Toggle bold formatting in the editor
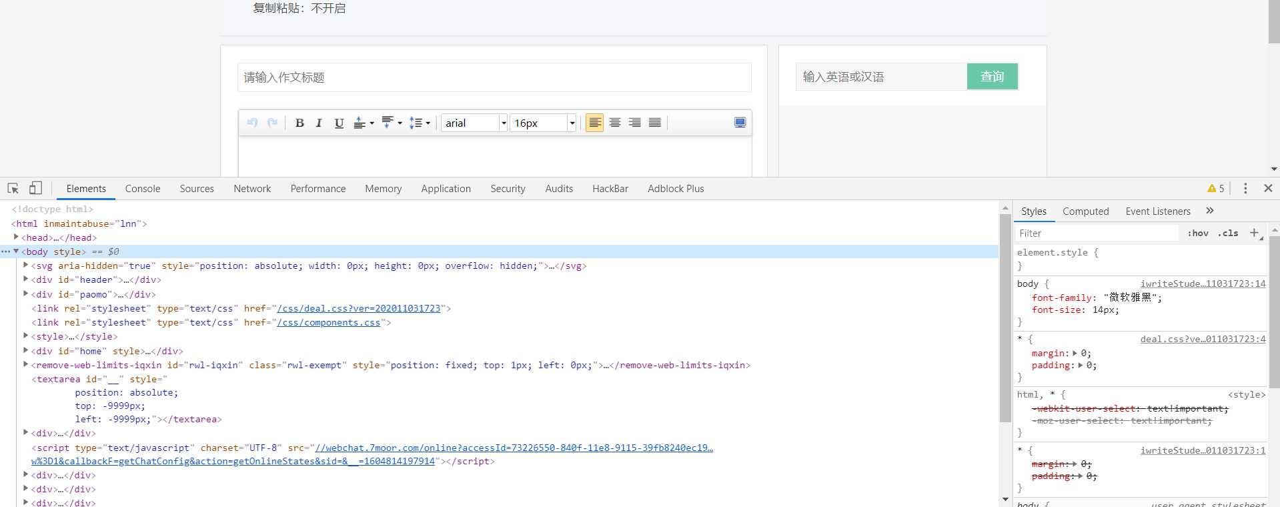 299,123
